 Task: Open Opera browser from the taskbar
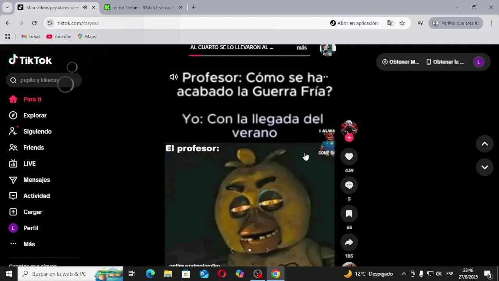[x=222, y=274]
